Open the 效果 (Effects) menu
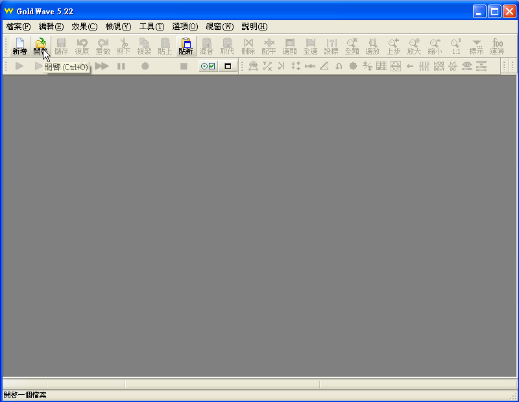The height and width of the screenshot is (402, 519). (x=84, y=27)
